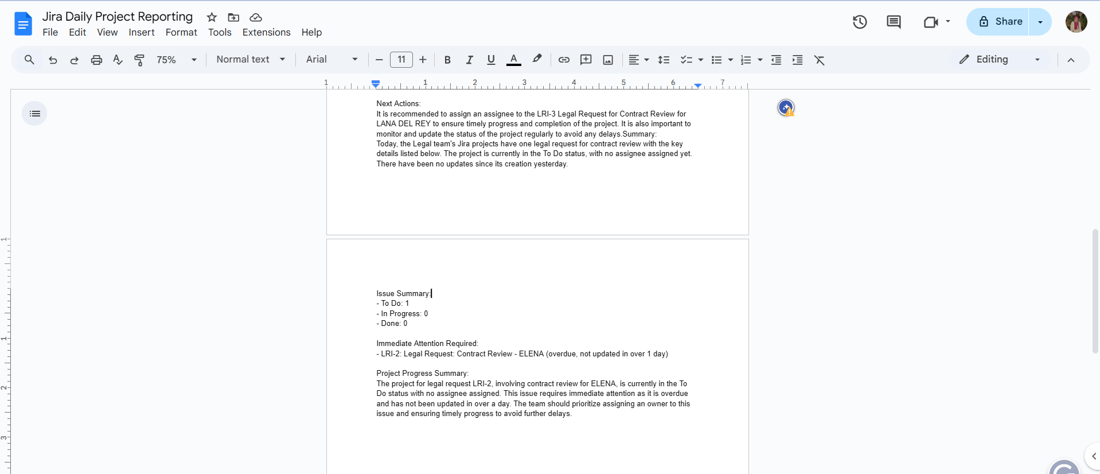1100x474 pixels.
Task: Add a comment from the toolbar
Action: 586,60
